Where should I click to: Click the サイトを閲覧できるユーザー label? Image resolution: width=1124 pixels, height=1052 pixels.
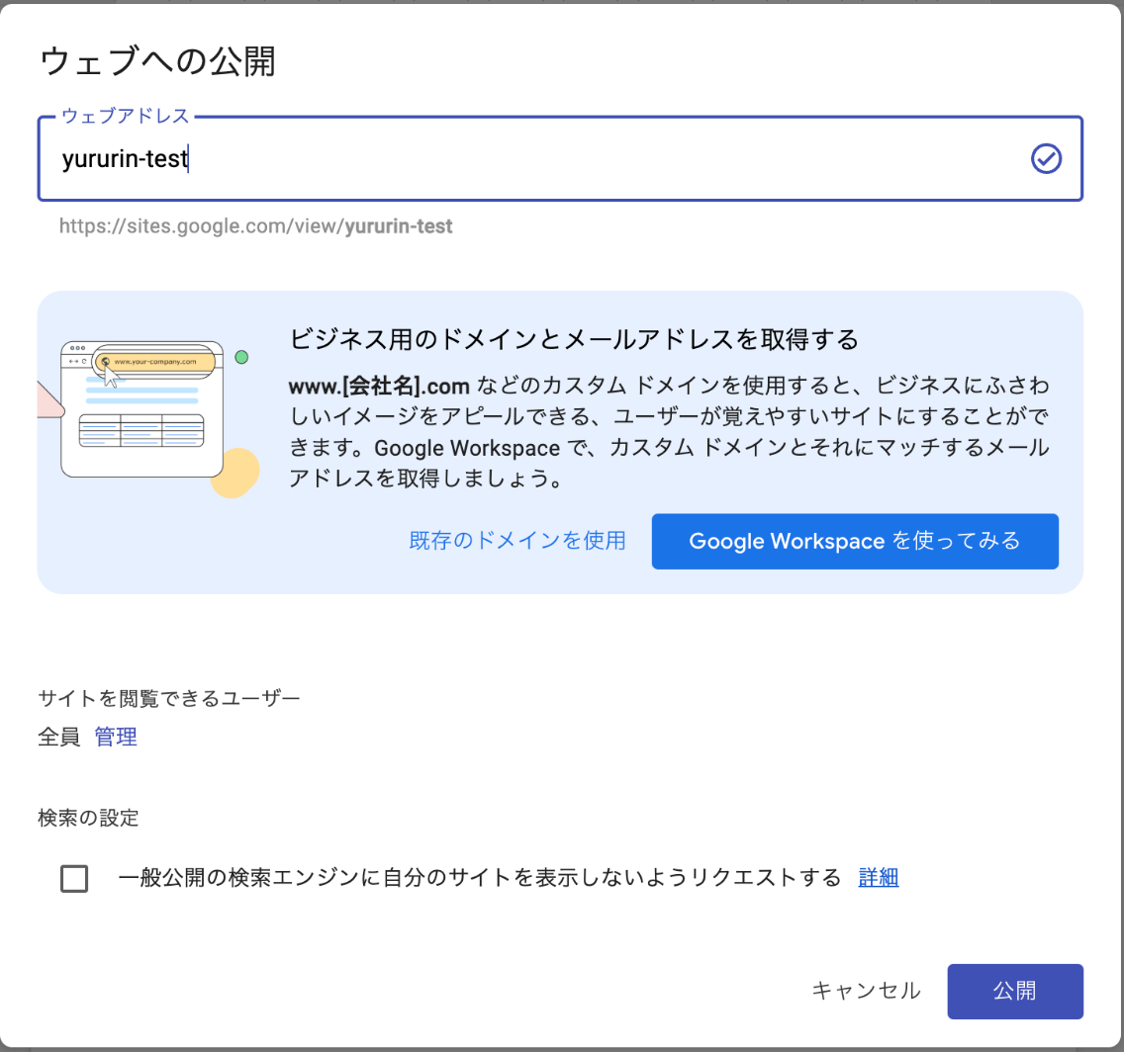coord(168,698)
